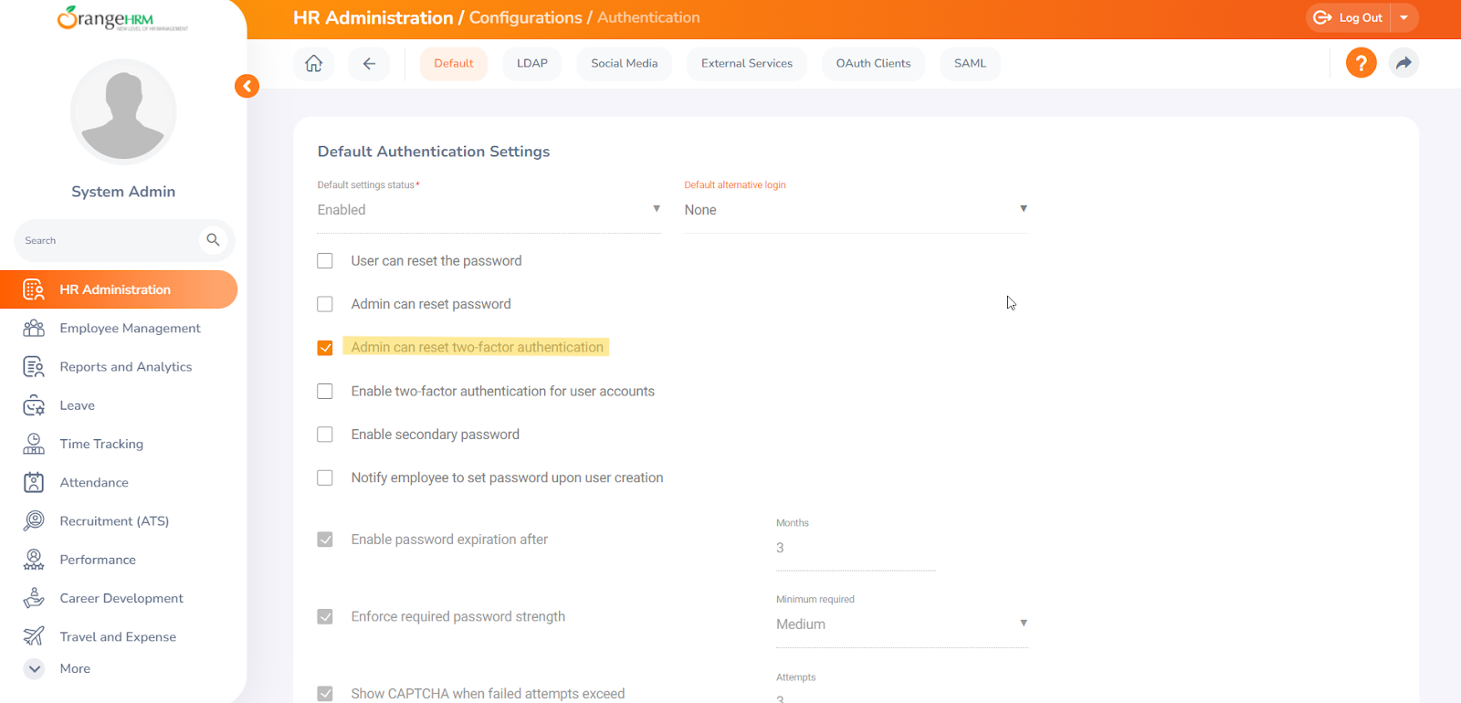Click the System Admin profile avatar
Image resolution: width=1461 pixels, height=703 pixels.
[123, 111]
